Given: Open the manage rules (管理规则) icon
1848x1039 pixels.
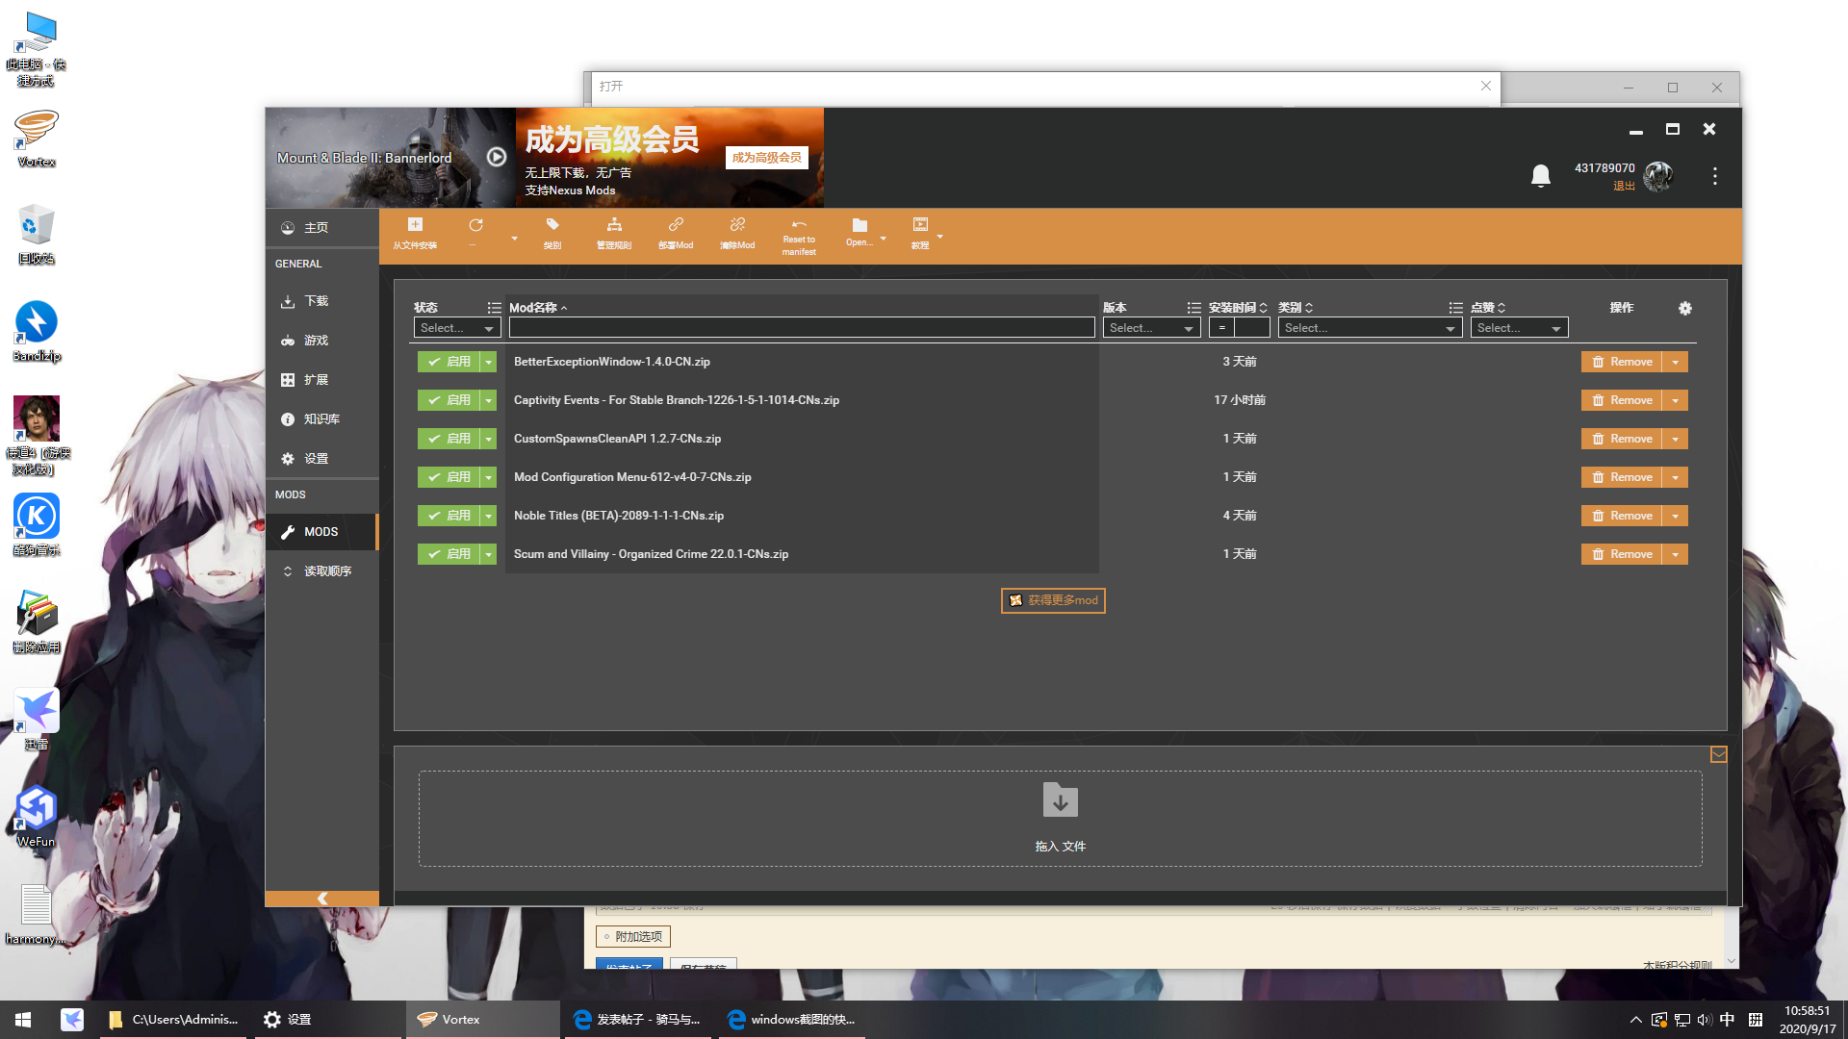Looking at the screenshot, I should (614, 225).
